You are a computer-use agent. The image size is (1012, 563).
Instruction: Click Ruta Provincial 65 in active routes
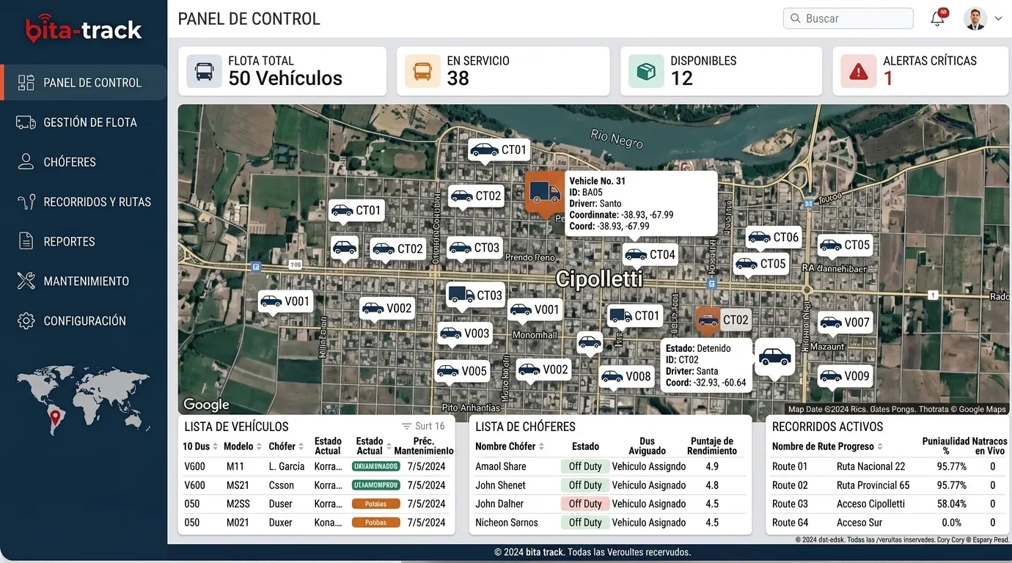tap(873, 485)
